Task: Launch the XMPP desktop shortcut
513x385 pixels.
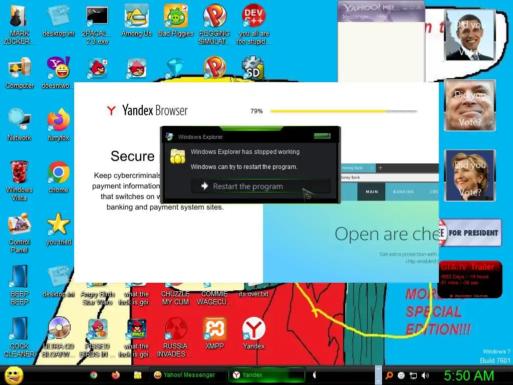Action: (214, 333)
